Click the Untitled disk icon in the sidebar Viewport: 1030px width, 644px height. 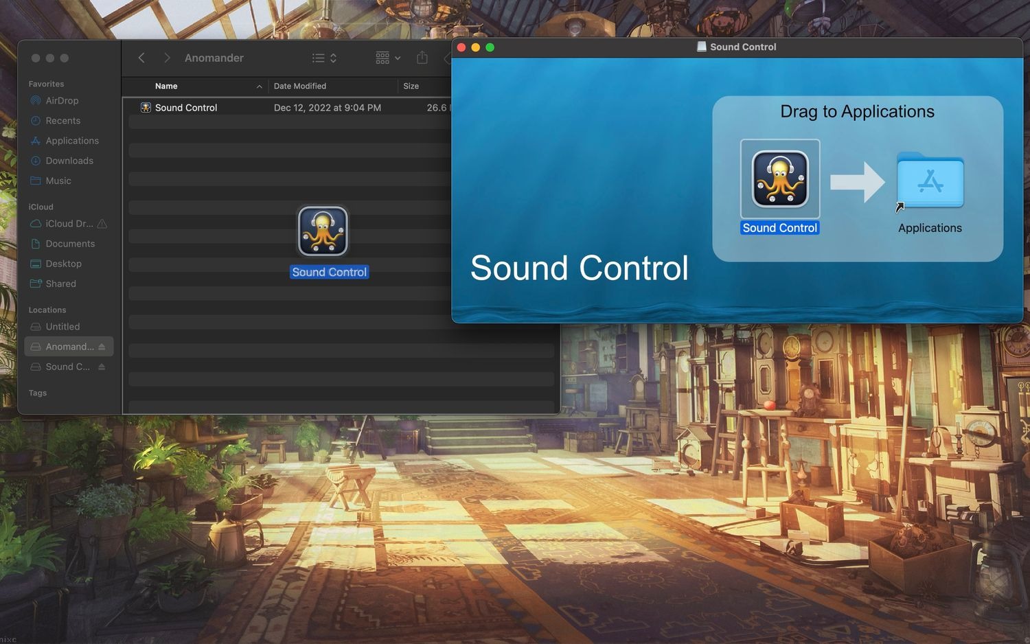[x=36, y=327]
